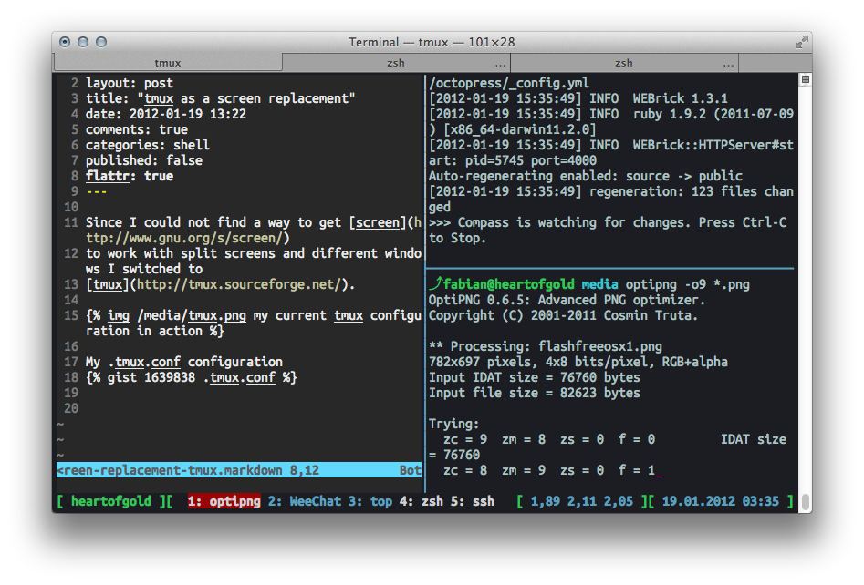Click 'categories: shell' line
864x585 pixels.
pos(148,145)
